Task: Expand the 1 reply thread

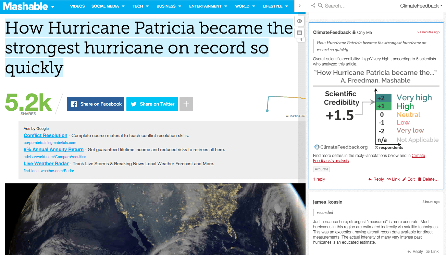Action: (319, 179)
